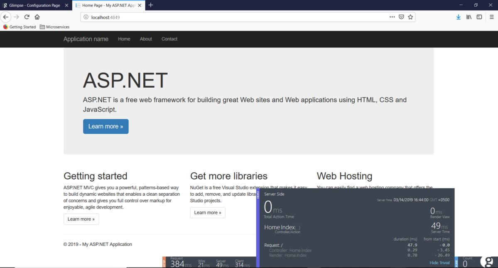
Task: Click Controller: Home.Index trivial row
Action: pos(290,251)
